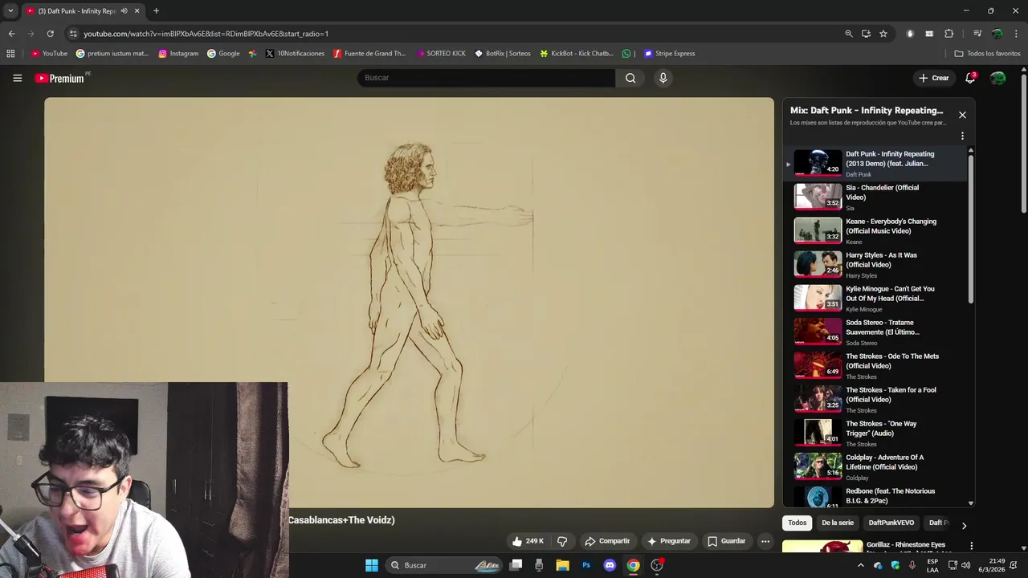Open Photoshop from the taskbar

pos(586,565)
